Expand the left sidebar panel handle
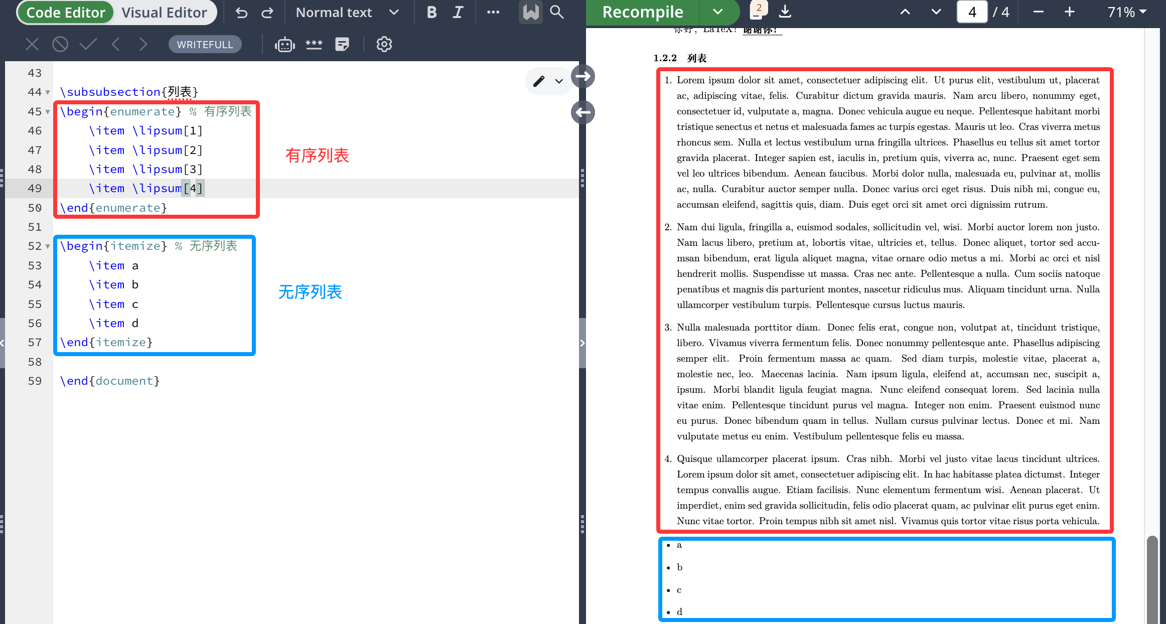Image resolution: width=1166 pixels, height=624 pixels. tap(2, 343)
